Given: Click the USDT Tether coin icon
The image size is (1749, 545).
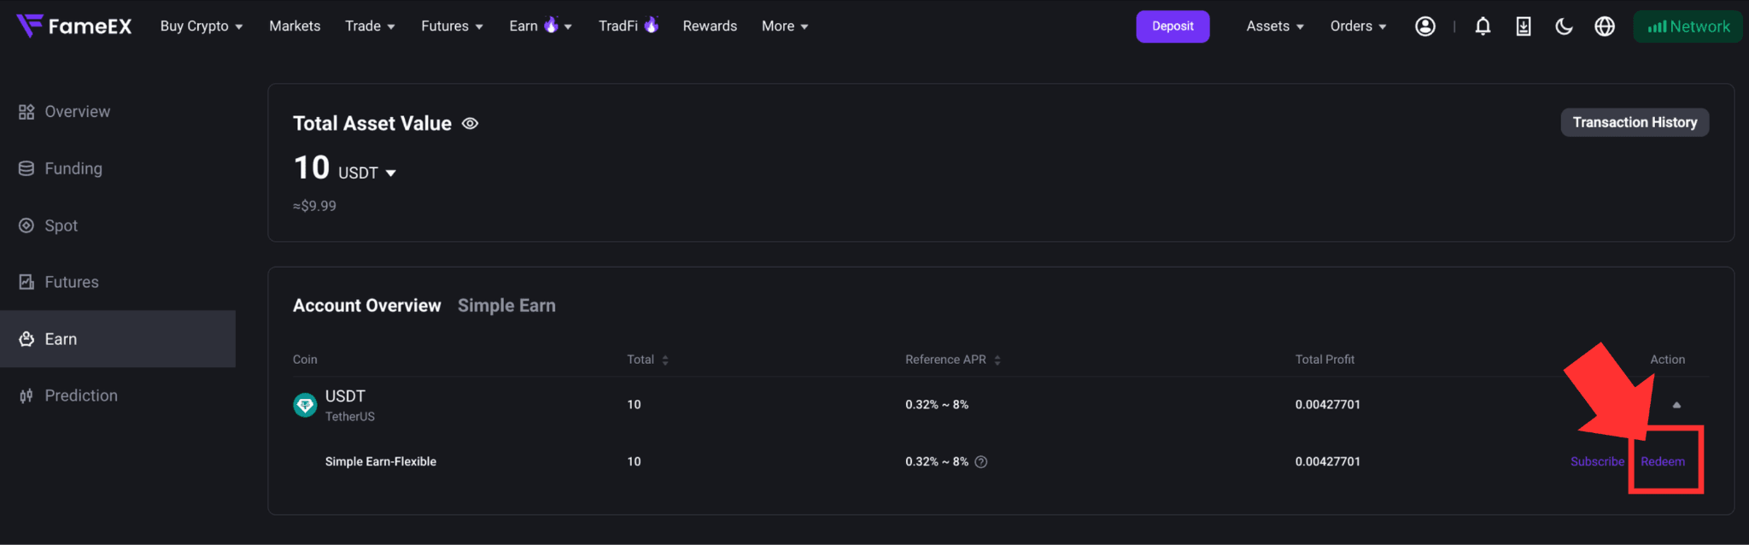Looking at the screenshot, I should pos(305,405).
